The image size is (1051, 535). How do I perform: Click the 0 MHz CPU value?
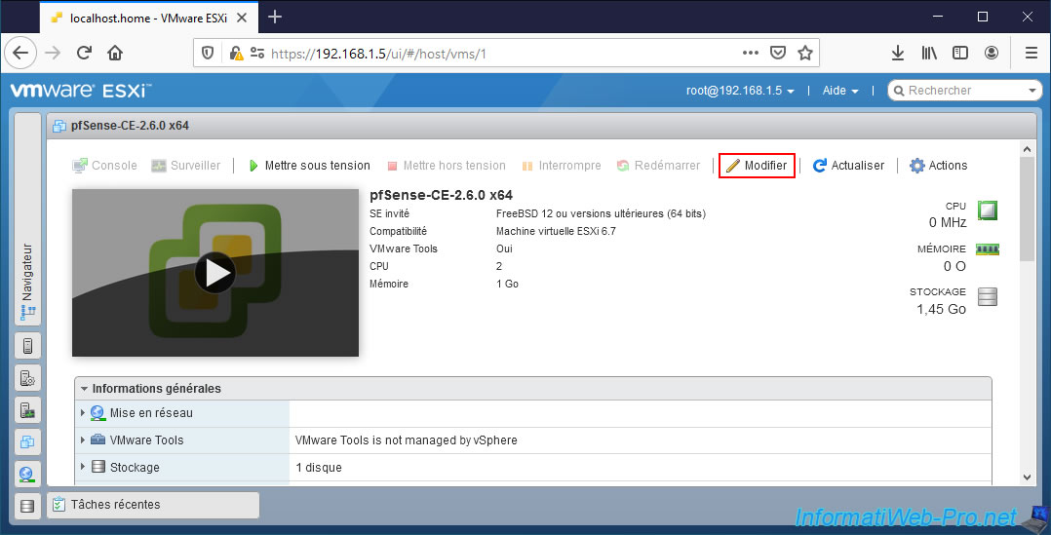(948, 222)
